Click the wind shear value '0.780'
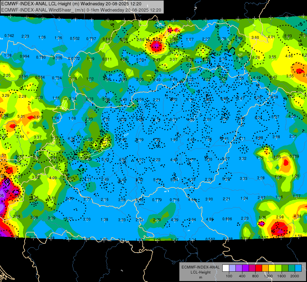The width and height of the screenshot is (307, 282). 41,57
